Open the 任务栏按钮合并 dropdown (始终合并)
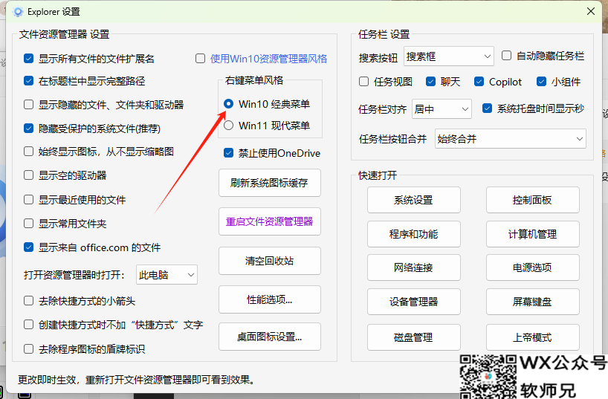 point(511,138)
